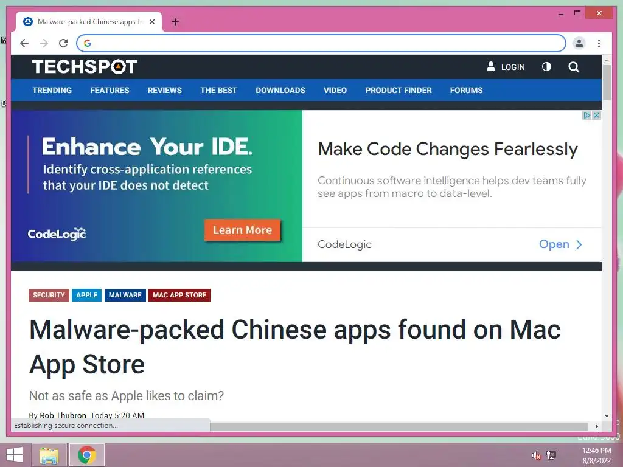Viewport: 623px width, 467px height.
Task: Open the VIDEO menu item
Action: [x=335, y=90]
